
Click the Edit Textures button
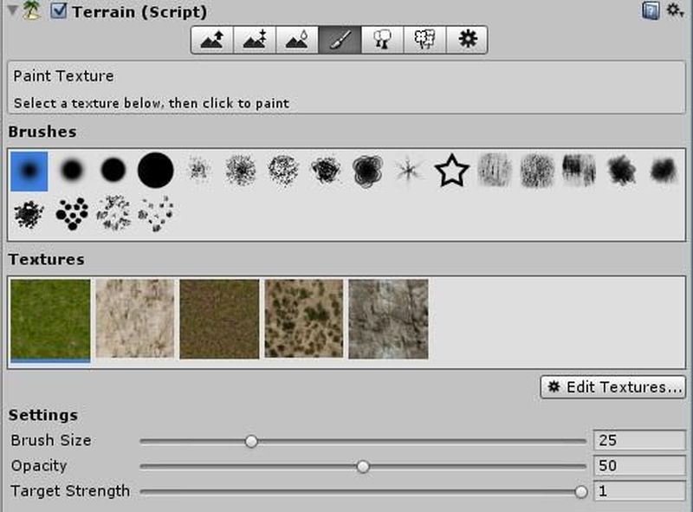point(613,387)
